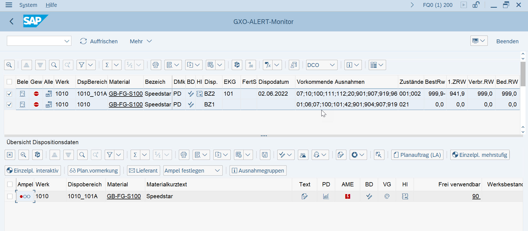Click the red AME exception icon for Speedstar

(x=347, y=196)
